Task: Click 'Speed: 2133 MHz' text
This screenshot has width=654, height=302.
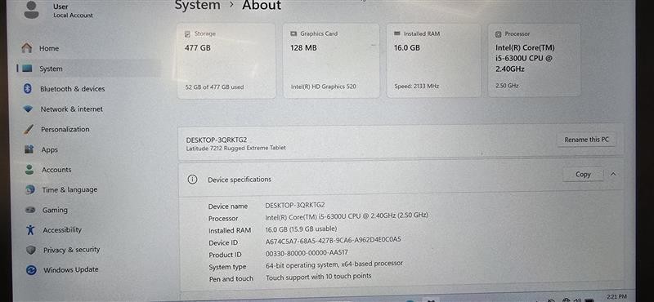Action: [416, 87]
